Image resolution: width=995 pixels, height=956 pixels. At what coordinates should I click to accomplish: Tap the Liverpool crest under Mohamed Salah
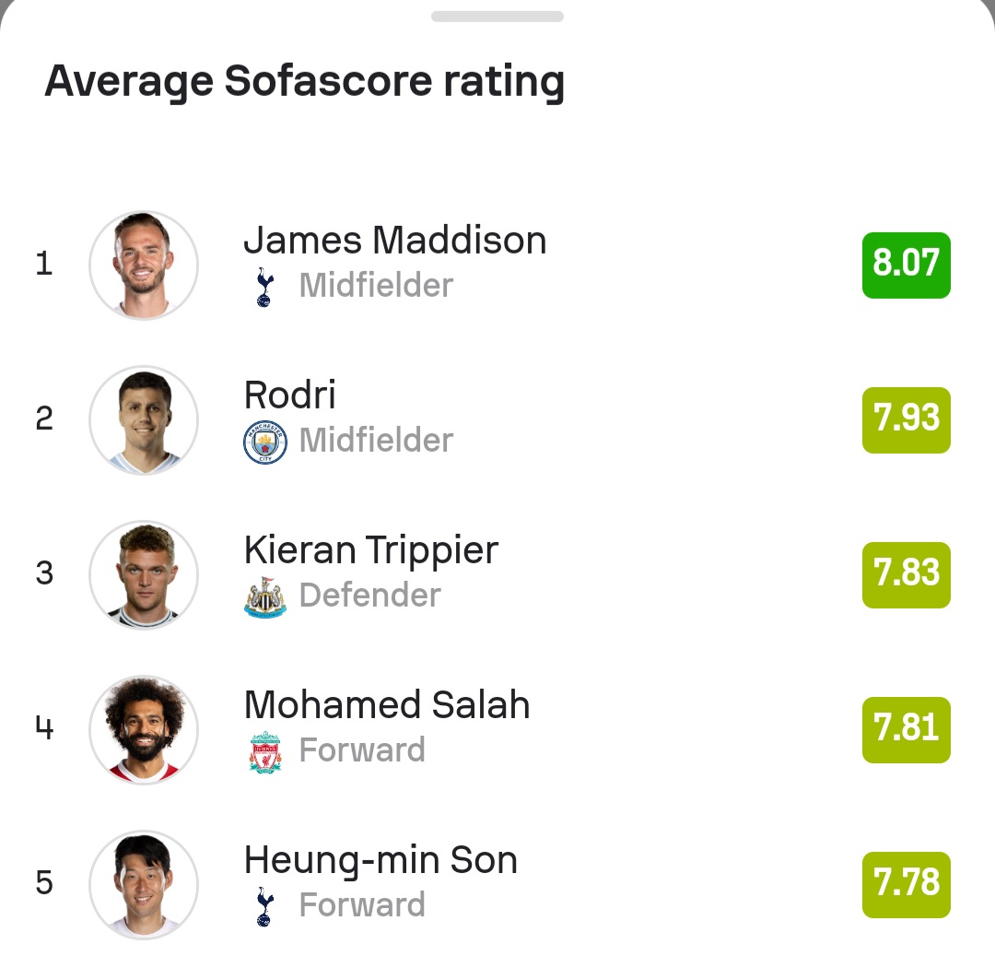click(265, 751)
